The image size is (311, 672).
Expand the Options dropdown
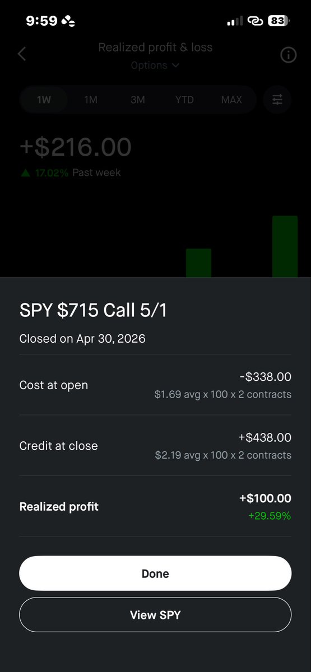pyautogui.click(x=155, y=66)
